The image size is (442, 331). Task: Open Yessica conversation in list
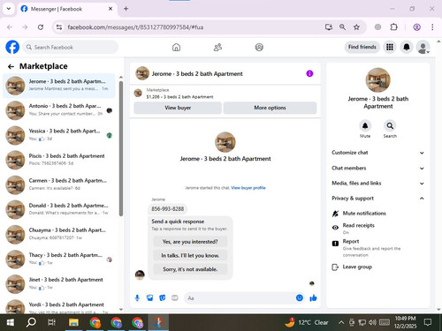coord(59,135)
